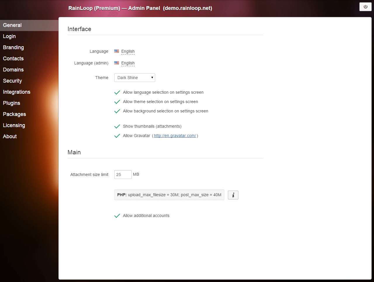Change the Language English selector
The image size is (374, 282).
(128, 51)
